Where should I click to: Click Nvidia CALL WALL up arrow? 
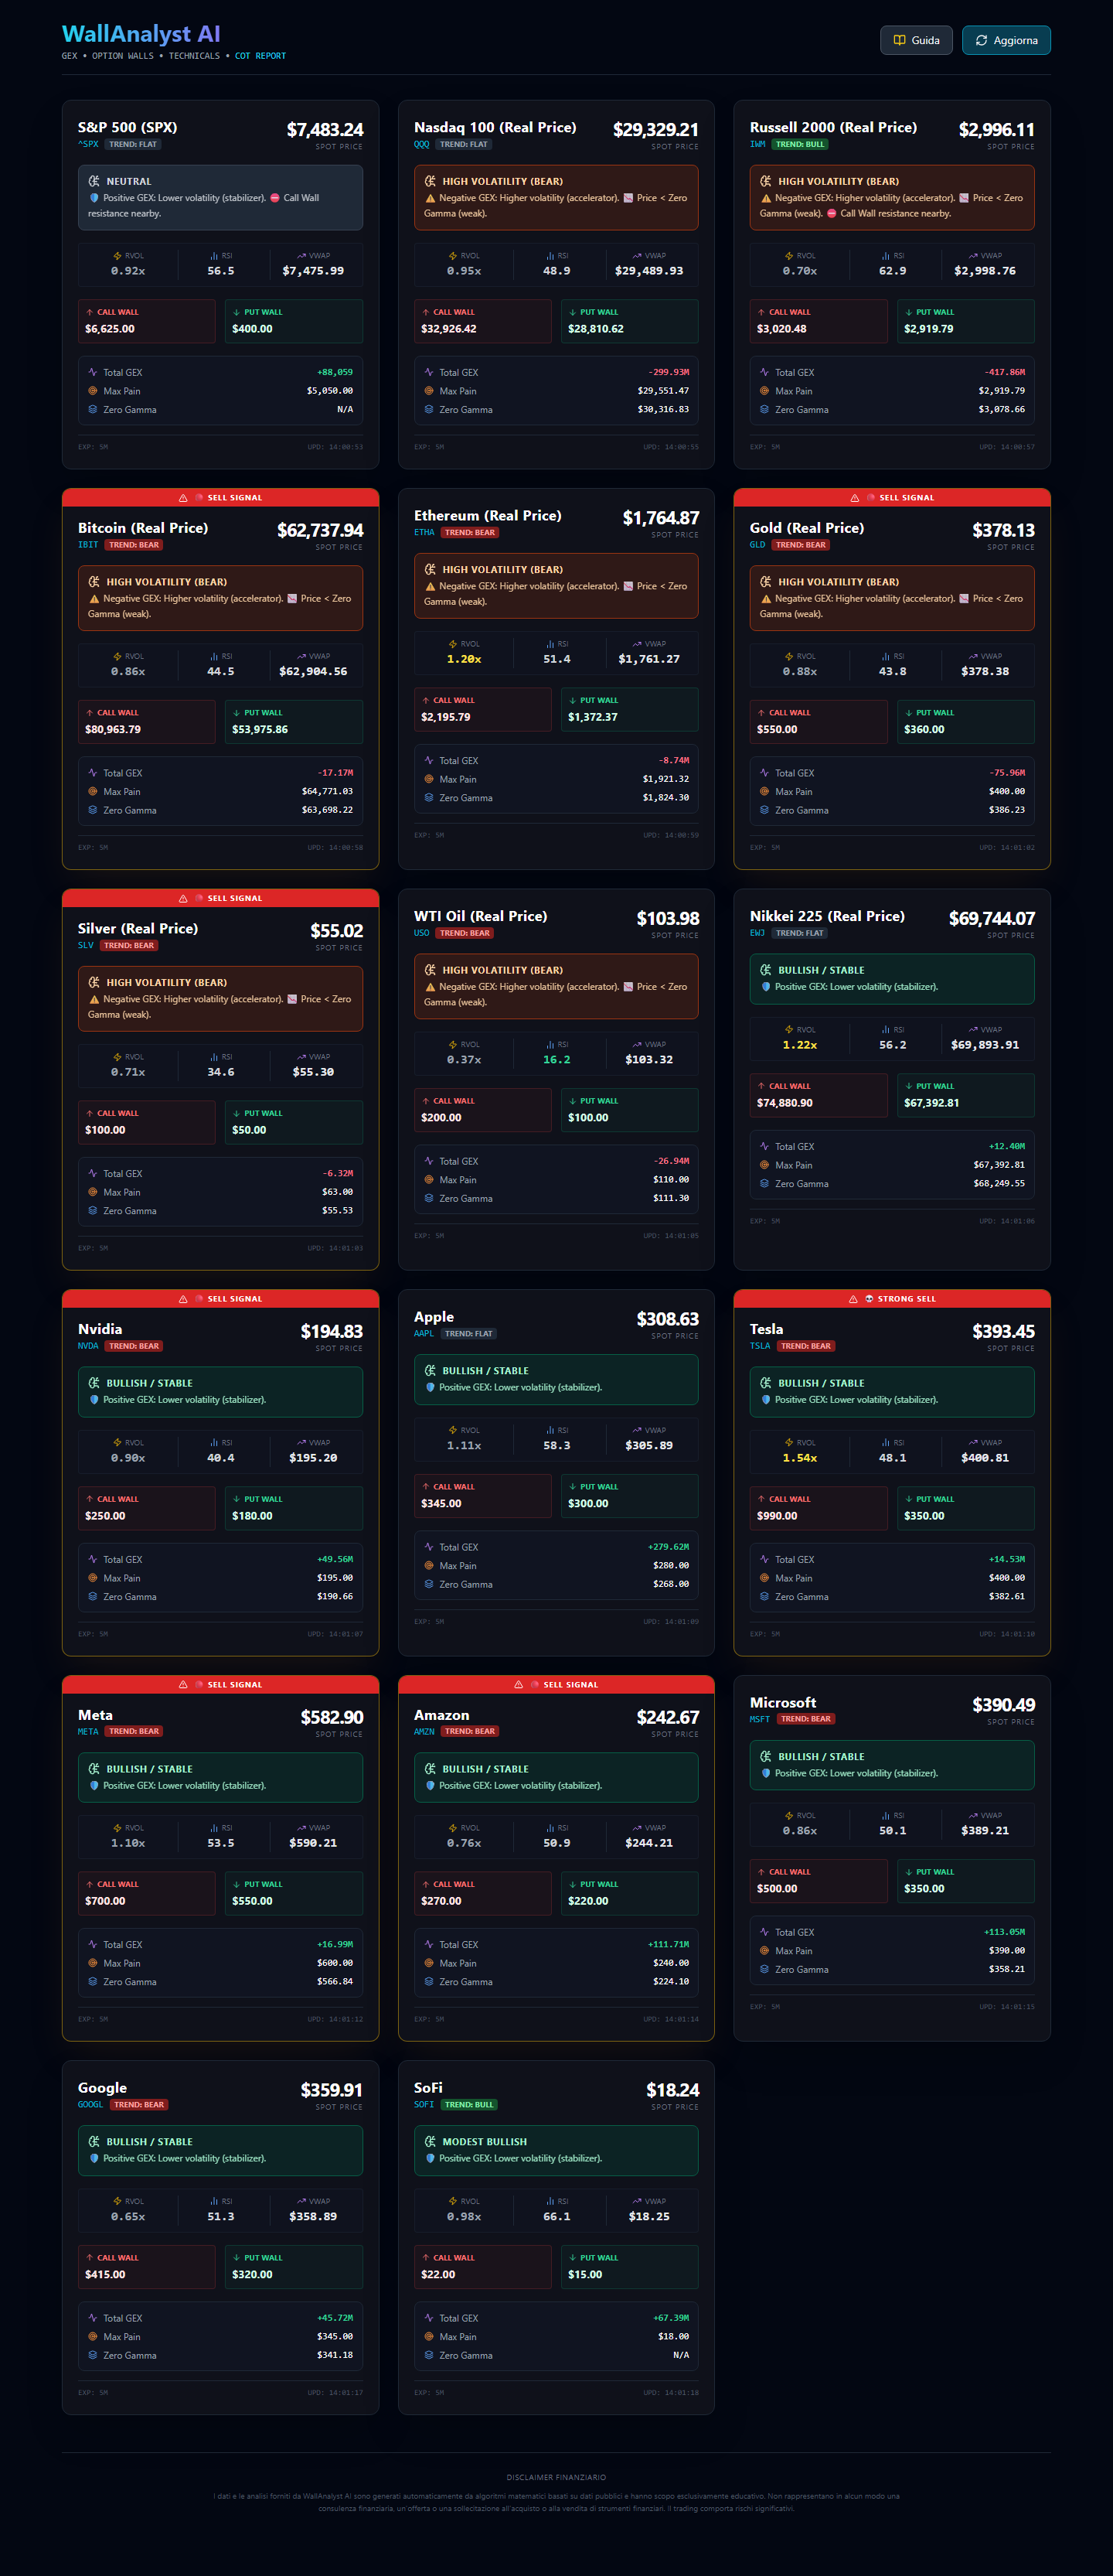(x=90, y=1499)
